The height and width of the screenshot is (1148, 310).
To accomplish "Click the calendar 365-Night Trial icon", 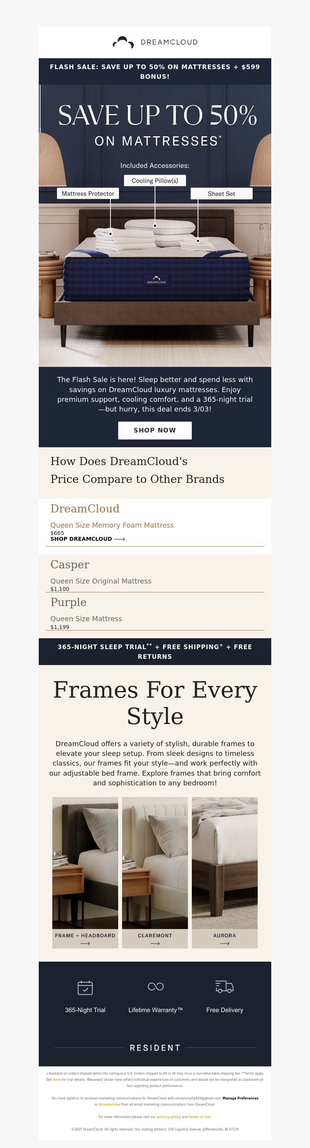I will point(85,988).
